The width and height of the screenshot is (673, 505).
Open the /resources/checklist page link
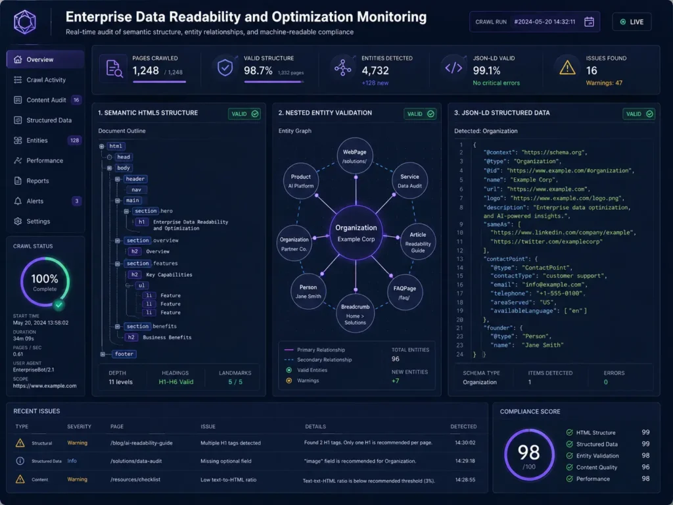(135, 479)
